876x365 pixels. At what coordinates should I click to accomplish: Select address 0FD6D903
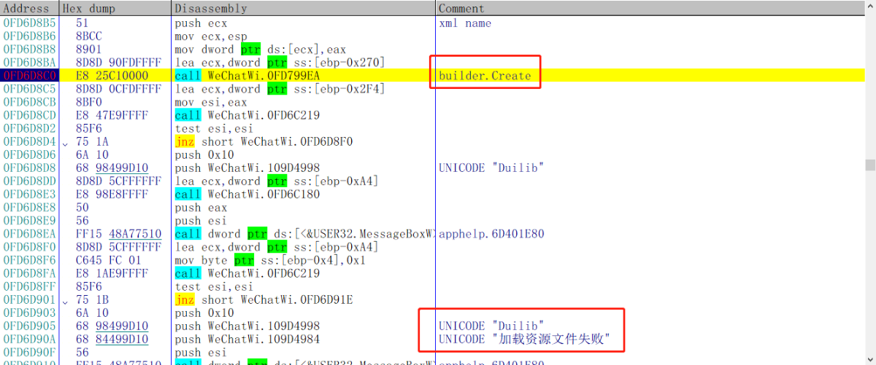30,313
